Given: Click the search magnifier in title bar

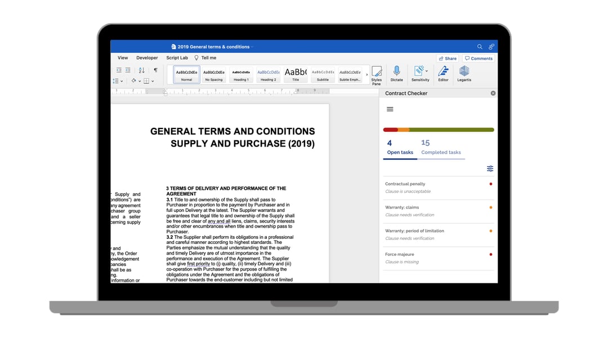Looking at the screenshot, I should point(480,47).
